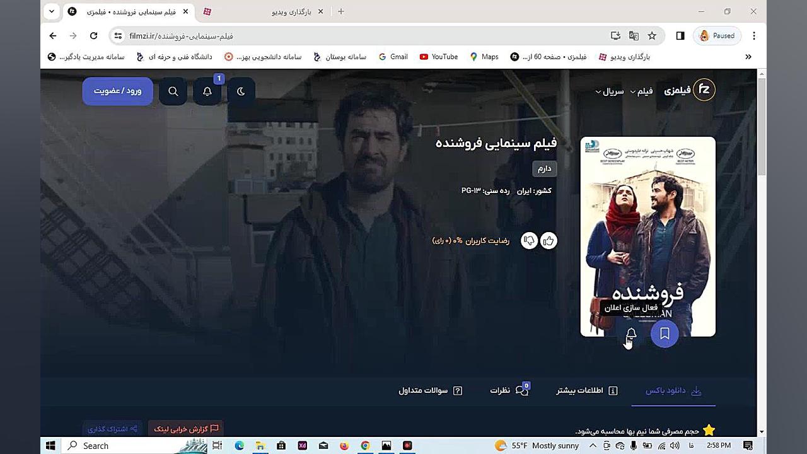
Task: Click the thumbs up like icon
Action: (x=549, y=241)
